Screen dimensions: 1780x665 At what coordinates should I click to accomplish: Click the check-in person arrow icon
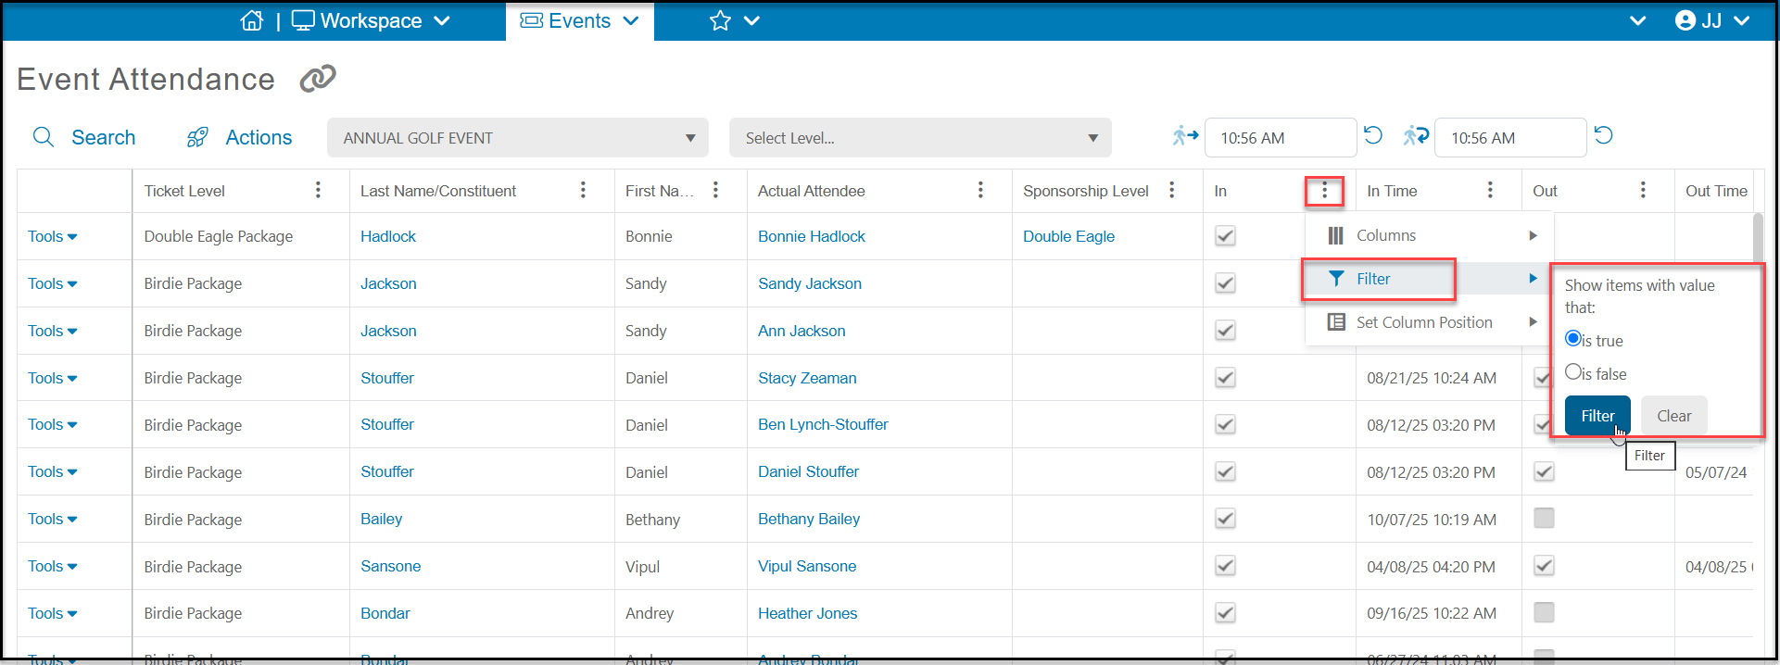click(x=1185, y=136)
